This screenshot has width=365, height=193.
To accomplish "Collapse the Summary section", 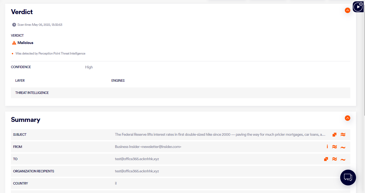I will coord(347,118).
